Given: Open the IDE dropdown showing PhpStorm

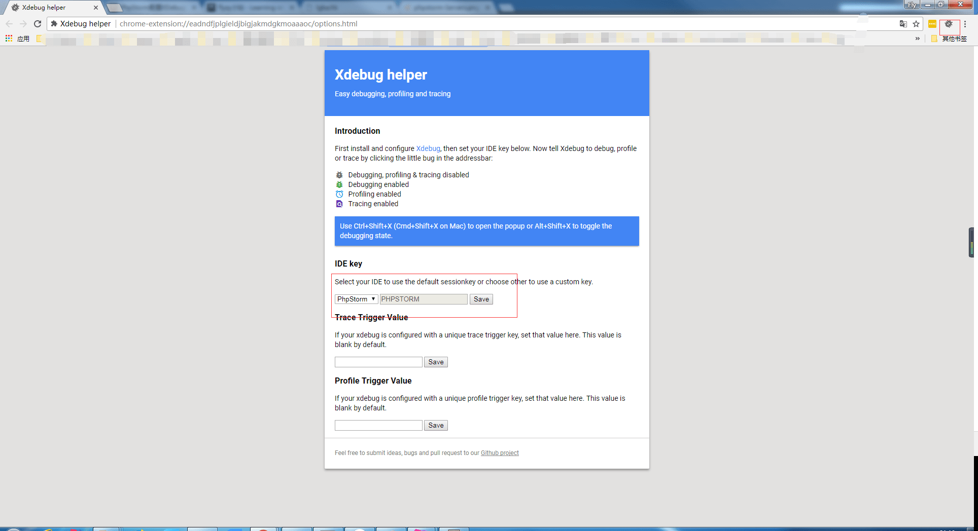Looking at the screenshot, I should [356, 299].
